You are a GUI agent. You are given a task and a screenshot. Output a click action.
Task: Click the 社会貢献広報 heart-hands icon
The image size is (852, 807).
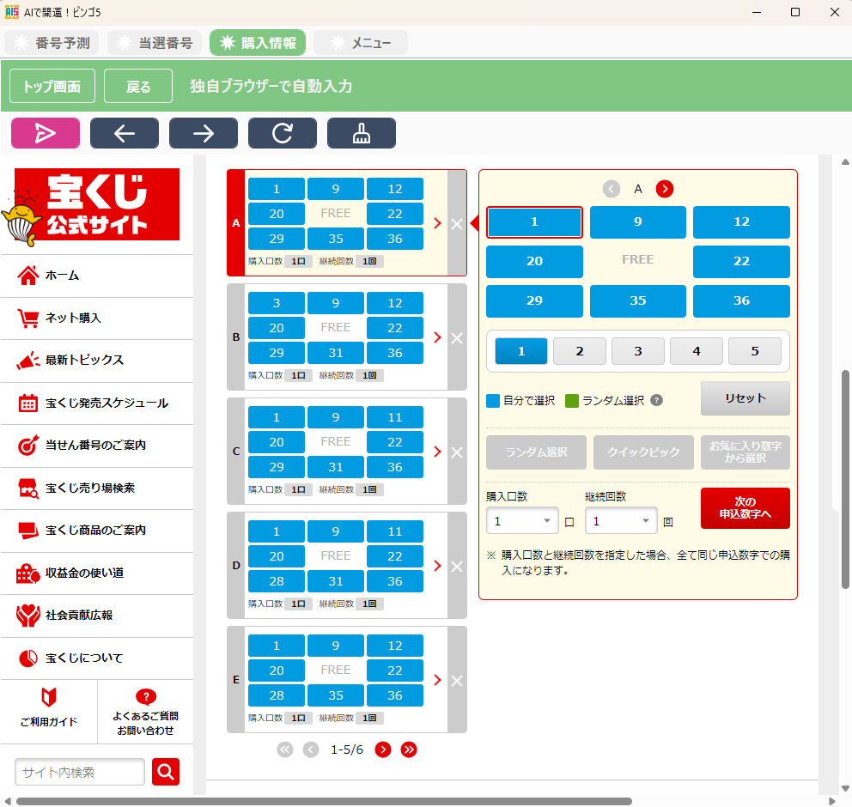pyautogui.click(x=28, y=616)
